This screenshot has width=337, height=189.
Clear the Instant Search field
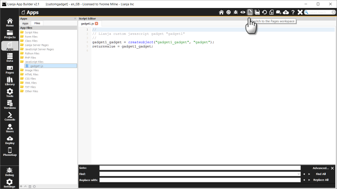[333, 13]
